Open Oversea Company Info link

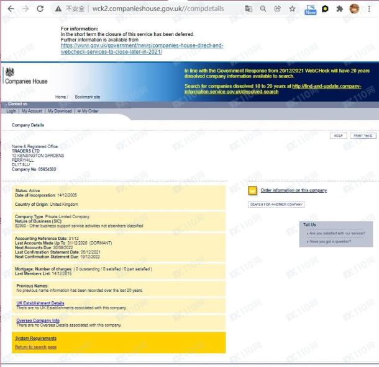(38, 321)
